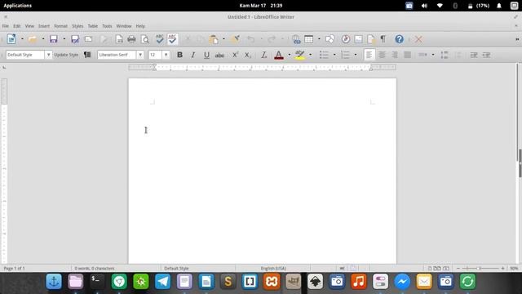Expand the font color dropdown arrow
This screenshot has height=294, width=522.
click(289, 55)
